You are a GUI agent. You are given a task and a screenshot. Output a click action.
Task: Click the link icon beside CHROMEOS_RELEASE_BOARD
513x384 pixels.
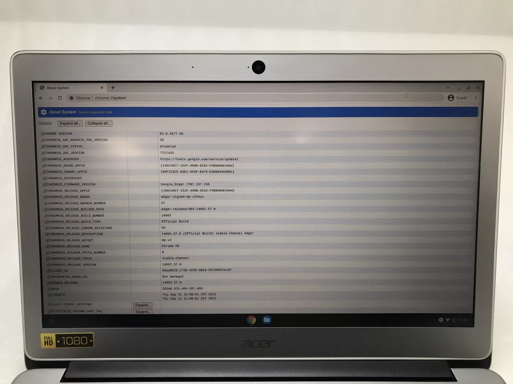(46, 197)
